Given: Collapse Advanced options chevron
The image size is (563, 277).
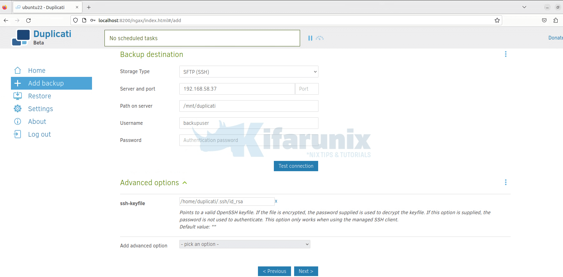Looking at the screenshot, I should (185, 183).
